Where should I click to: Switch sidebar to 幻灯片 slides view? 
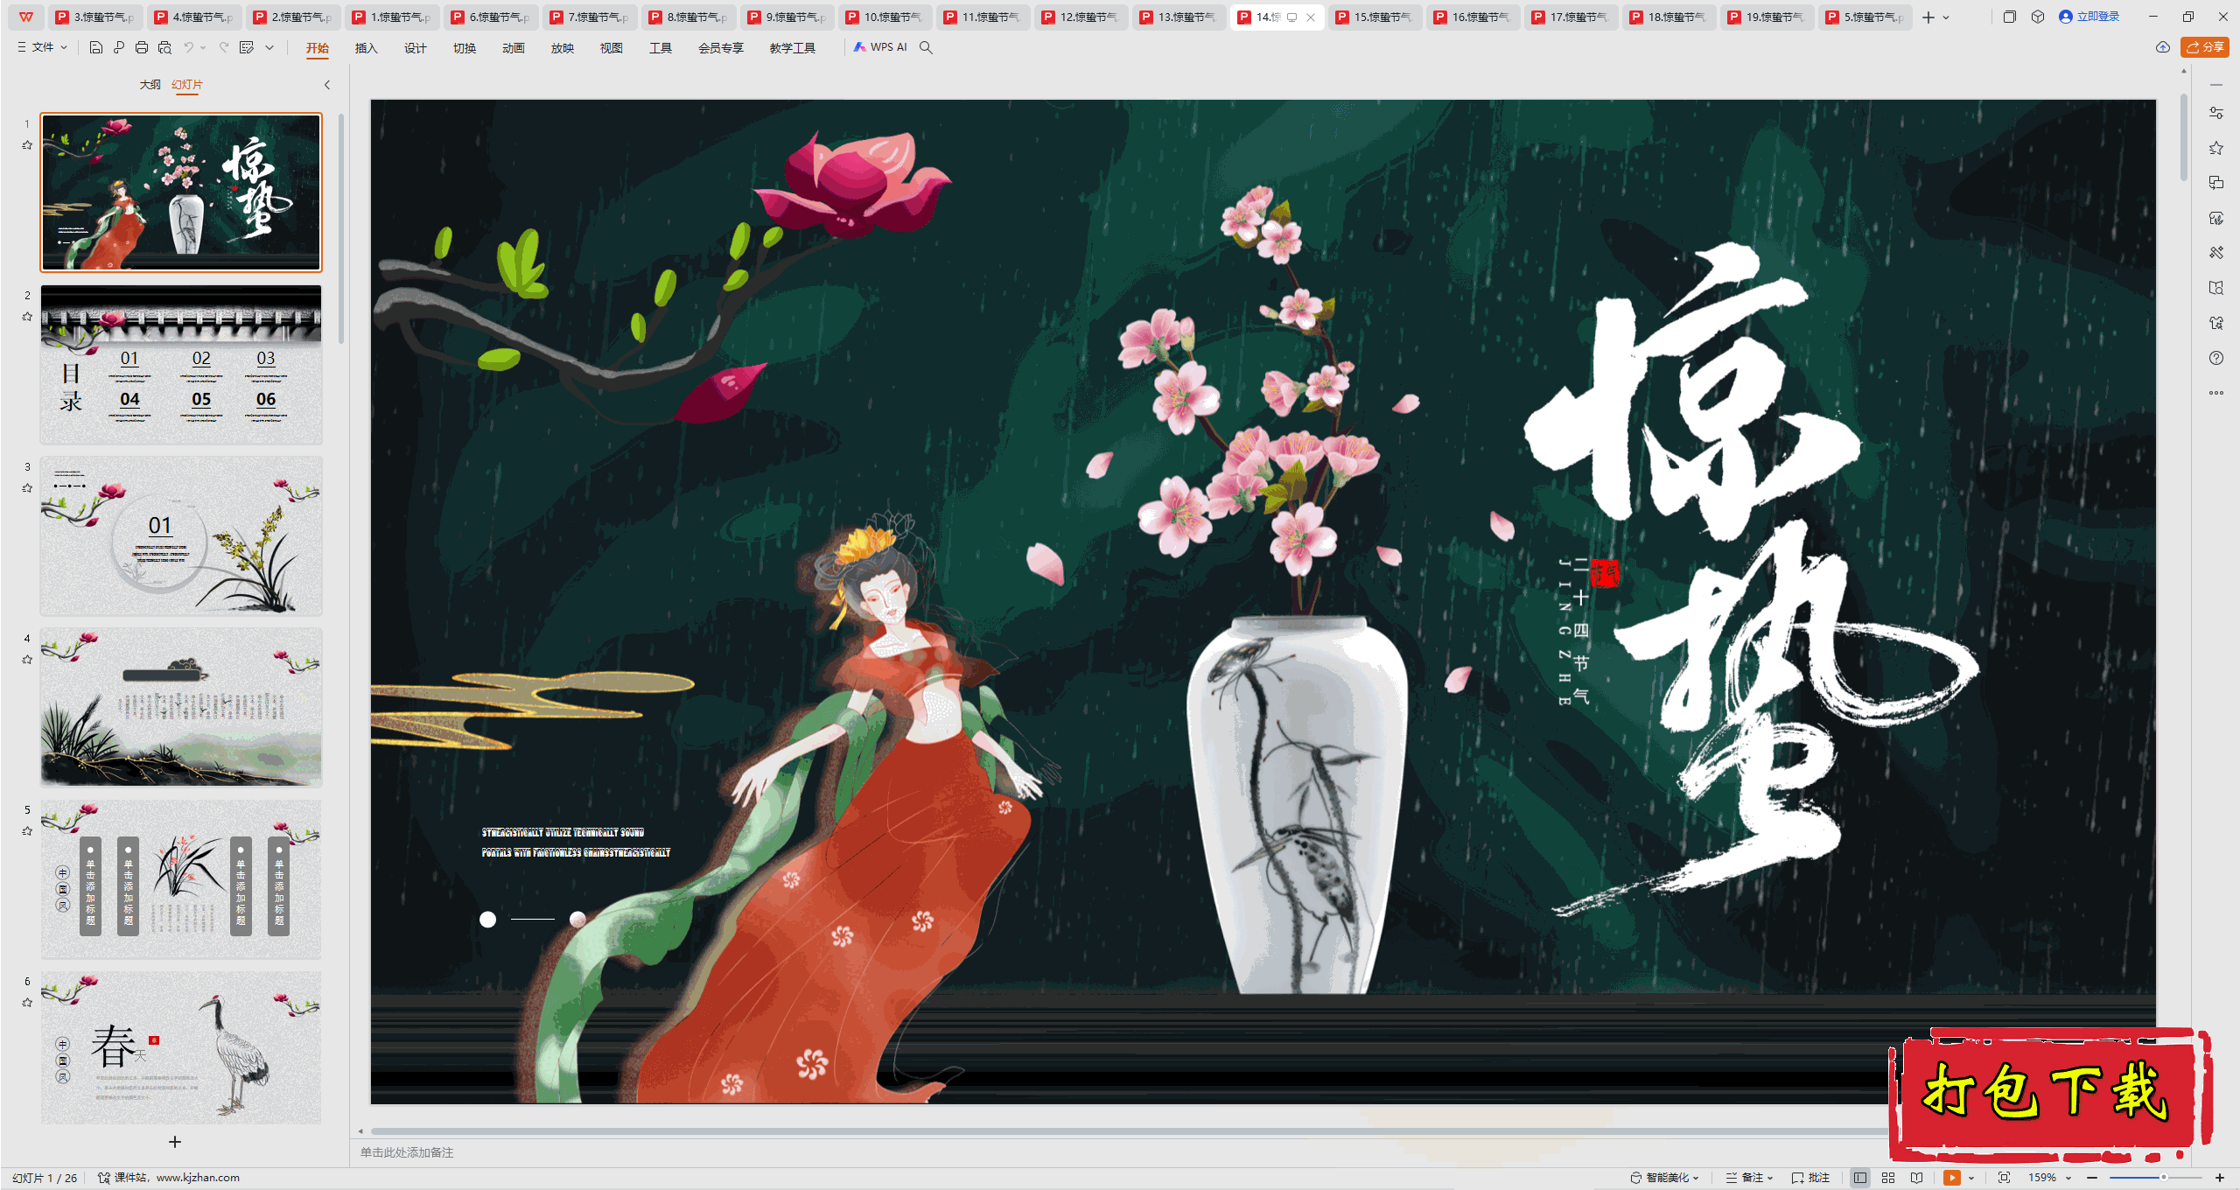click(x=187, y=85)
